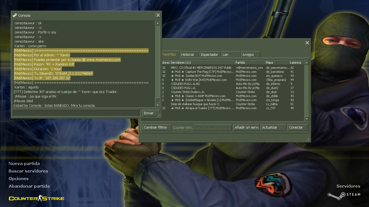
Task: Switch to the Amigos tab
Action: (x=251, y=54)
